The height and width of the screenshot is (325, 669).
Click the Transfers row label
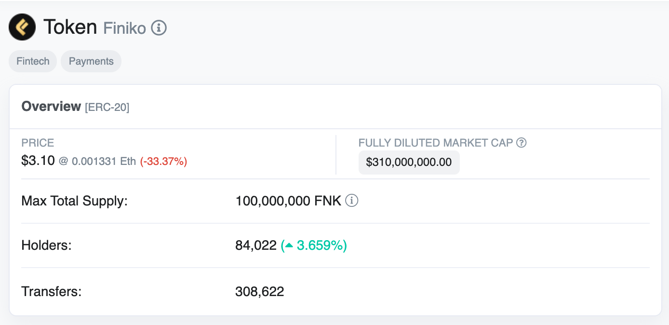pos(52,291)
